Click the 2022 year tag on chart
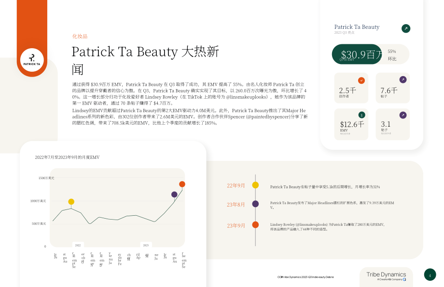This screenshot has height=287, width=444. (x=78, y=245)
